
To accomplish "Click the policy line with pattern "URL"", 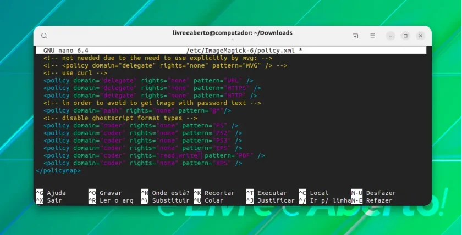I will [x=148, y=81].
